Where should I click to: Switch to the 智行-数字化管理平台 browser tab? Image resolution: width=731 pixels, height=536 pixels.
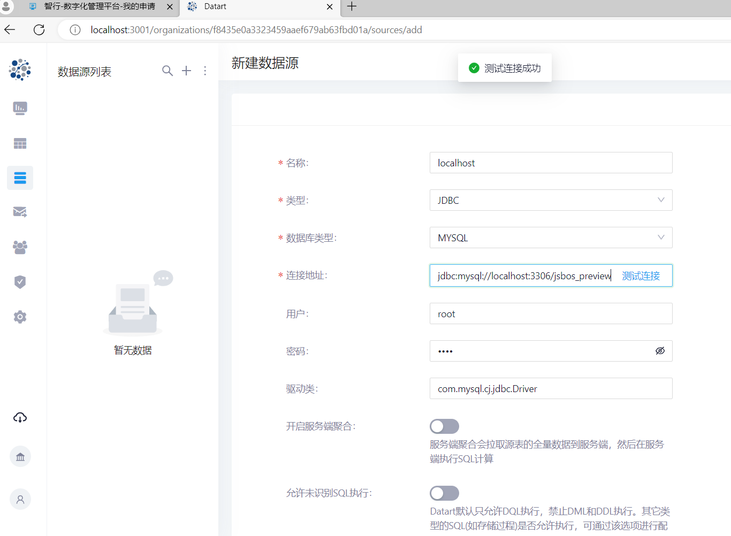pos(100,6)
